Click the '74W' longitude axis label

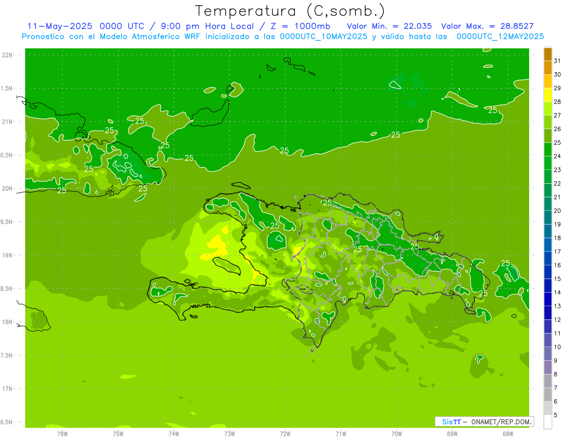coord(174,434)
